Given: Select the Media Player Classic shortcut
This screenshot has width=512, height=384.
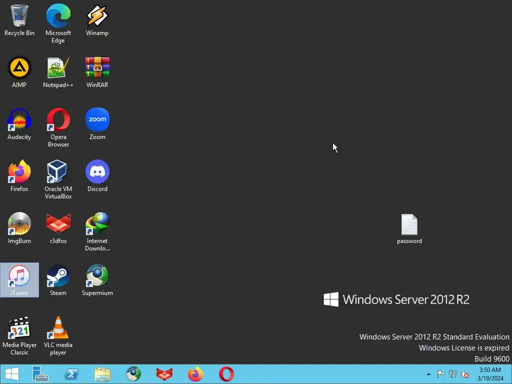Looking at the screenshot, I should (19, 335).
